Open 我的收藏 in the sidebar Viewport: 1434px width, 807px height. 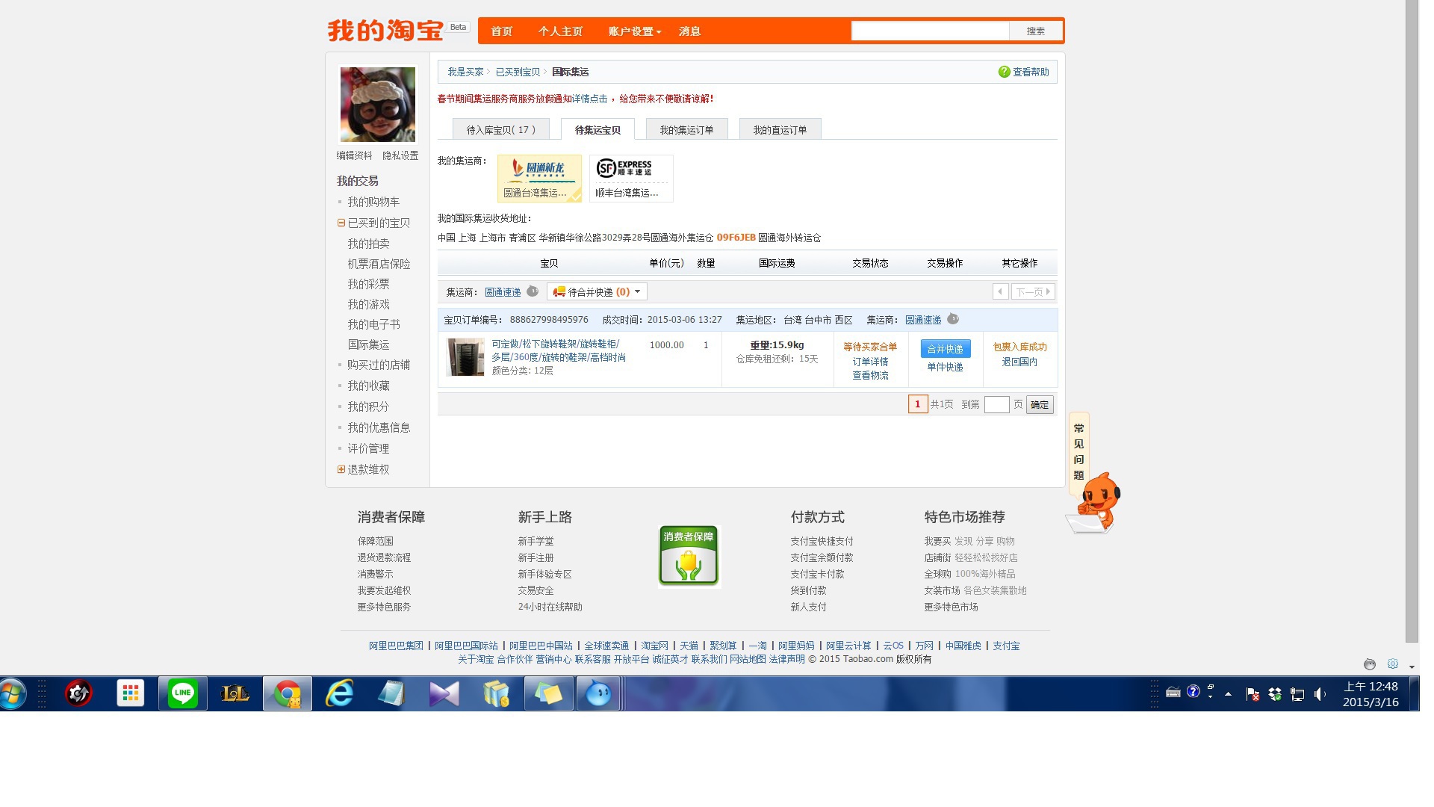click(368, 386)
